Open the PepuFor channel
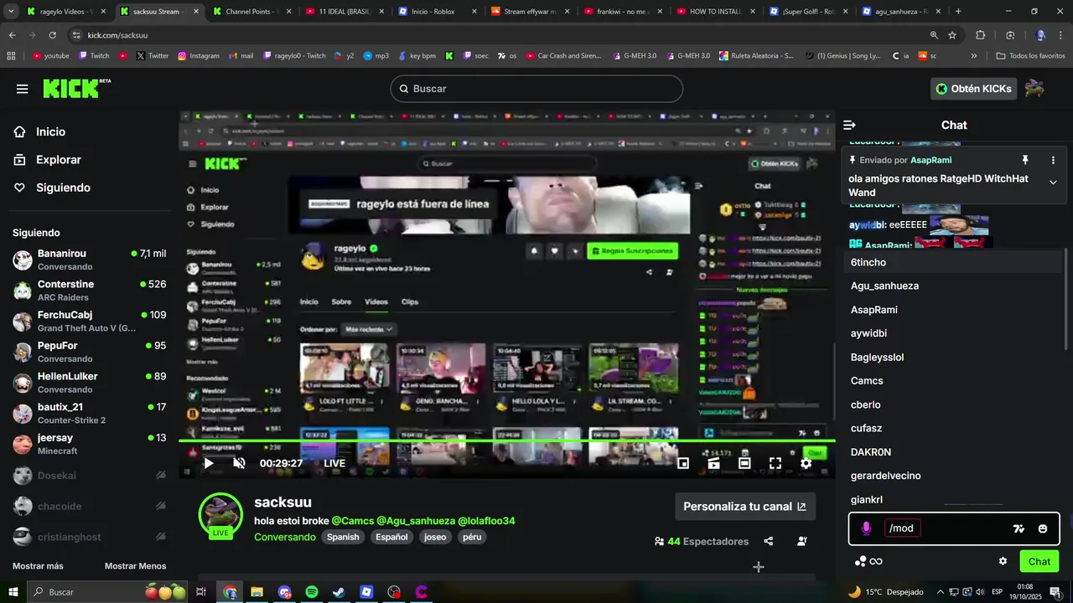Screen dimensions: 1073x603 tap(89, 352)
